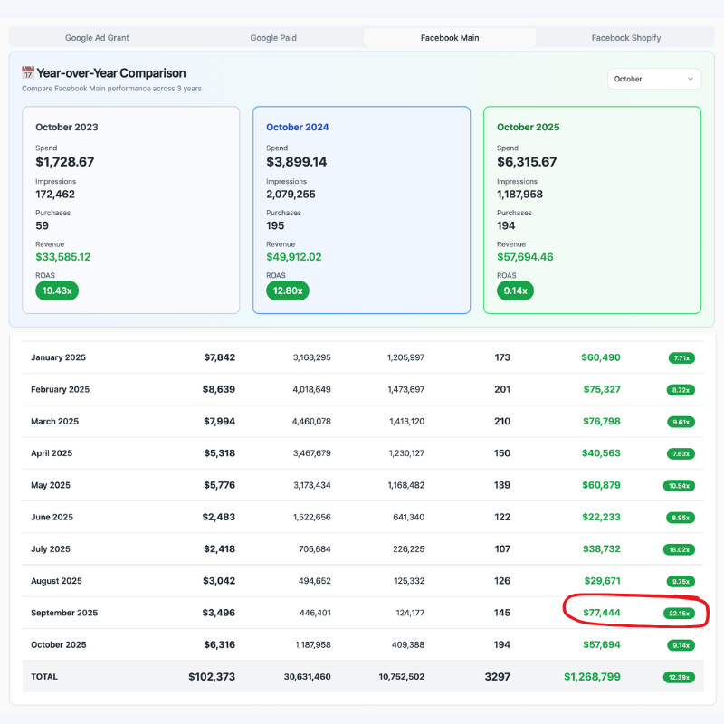Select the July 2025 row label
The width and height of the screenshot is (724, 724).
51,549
